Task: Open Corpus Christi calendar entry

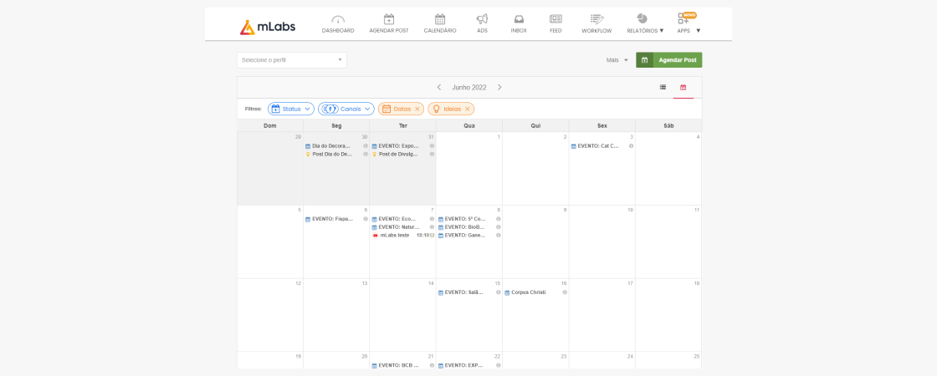Action: tap(528, 292)
